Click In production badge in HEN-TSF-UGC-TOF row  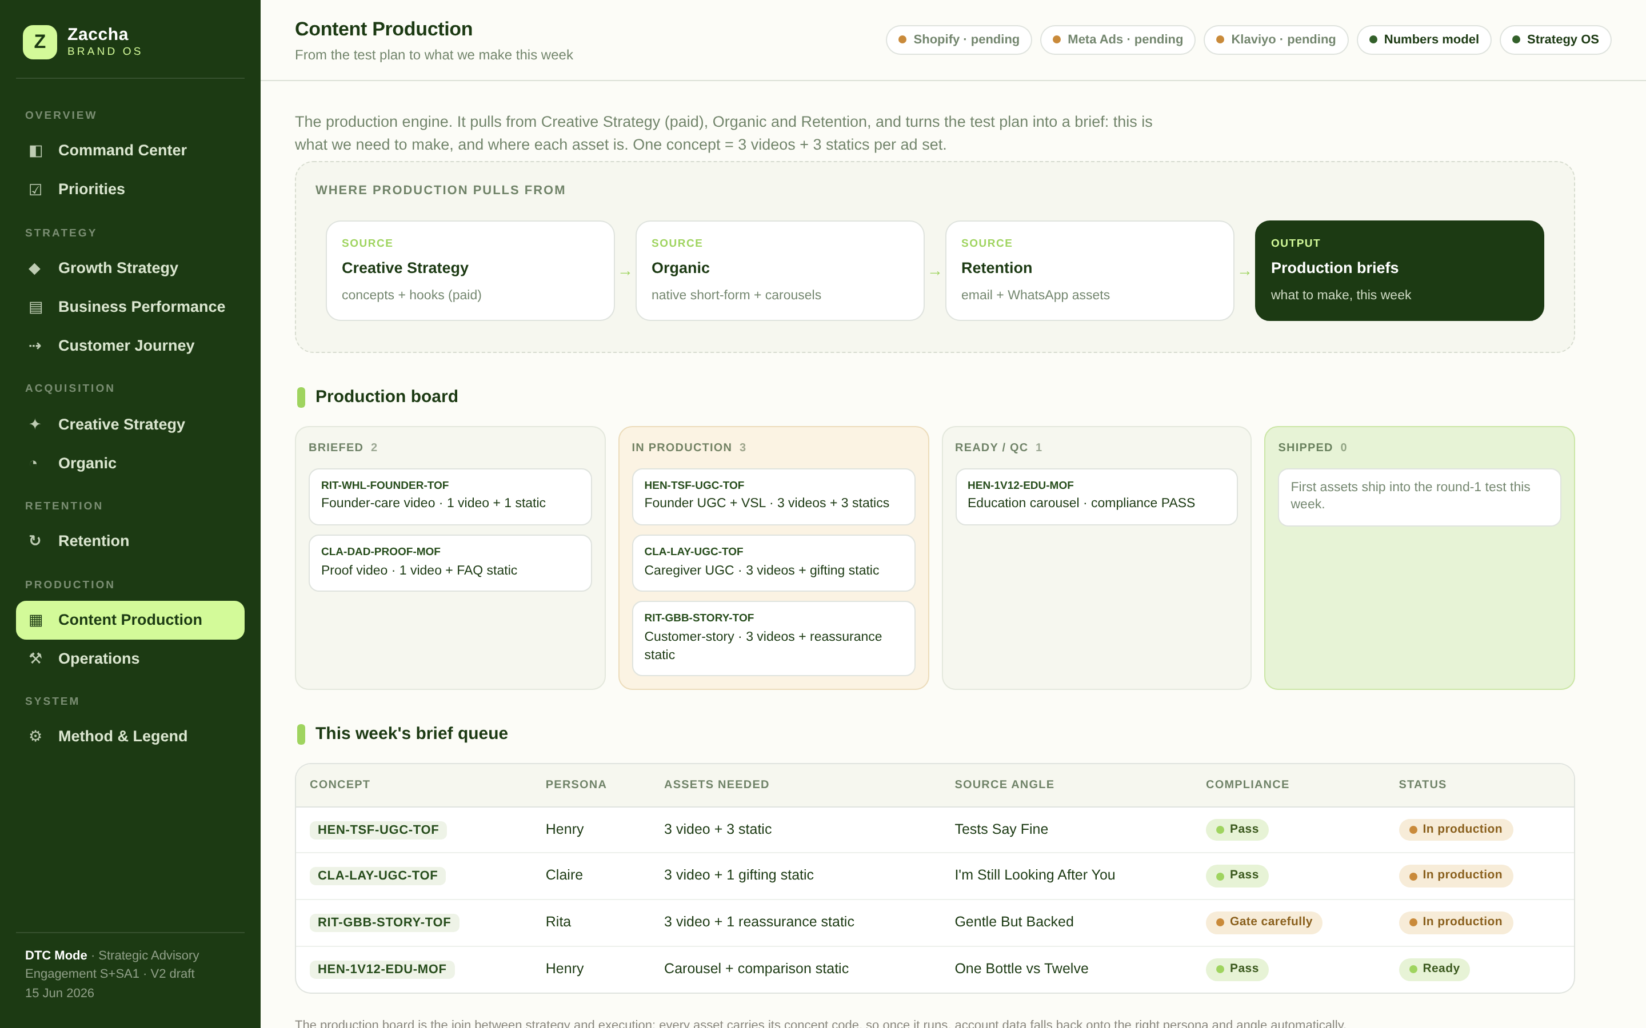(1456, 829)
